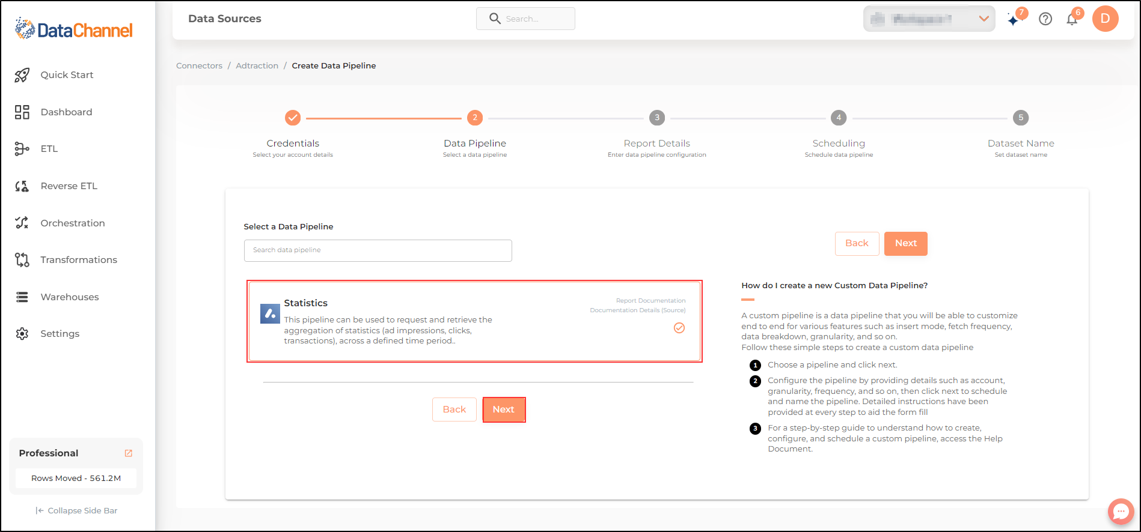Go to the Dashboard grid icon
Image resolution: width=1141 pixels, height=532 pixels.
22,112
